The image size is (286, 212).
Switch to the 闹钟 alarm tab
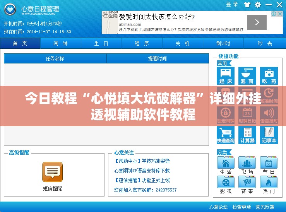(60, 43)
